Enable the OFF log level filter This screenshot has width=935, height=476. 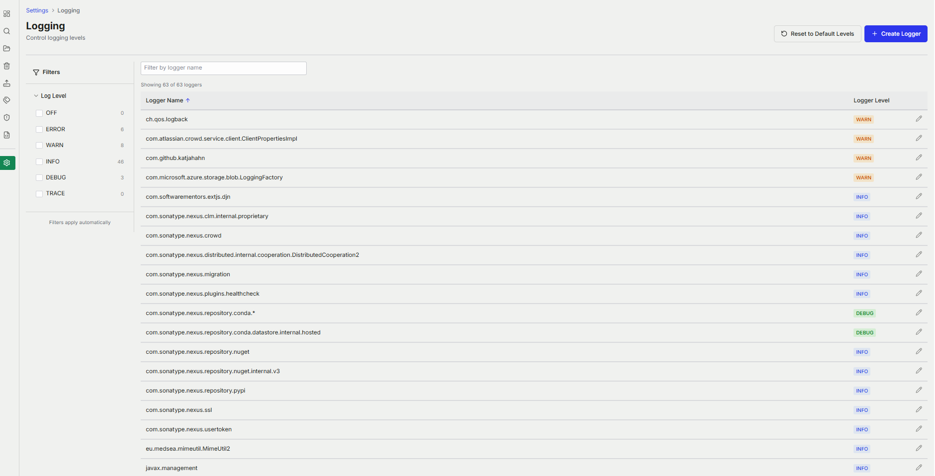coord(39,113)
